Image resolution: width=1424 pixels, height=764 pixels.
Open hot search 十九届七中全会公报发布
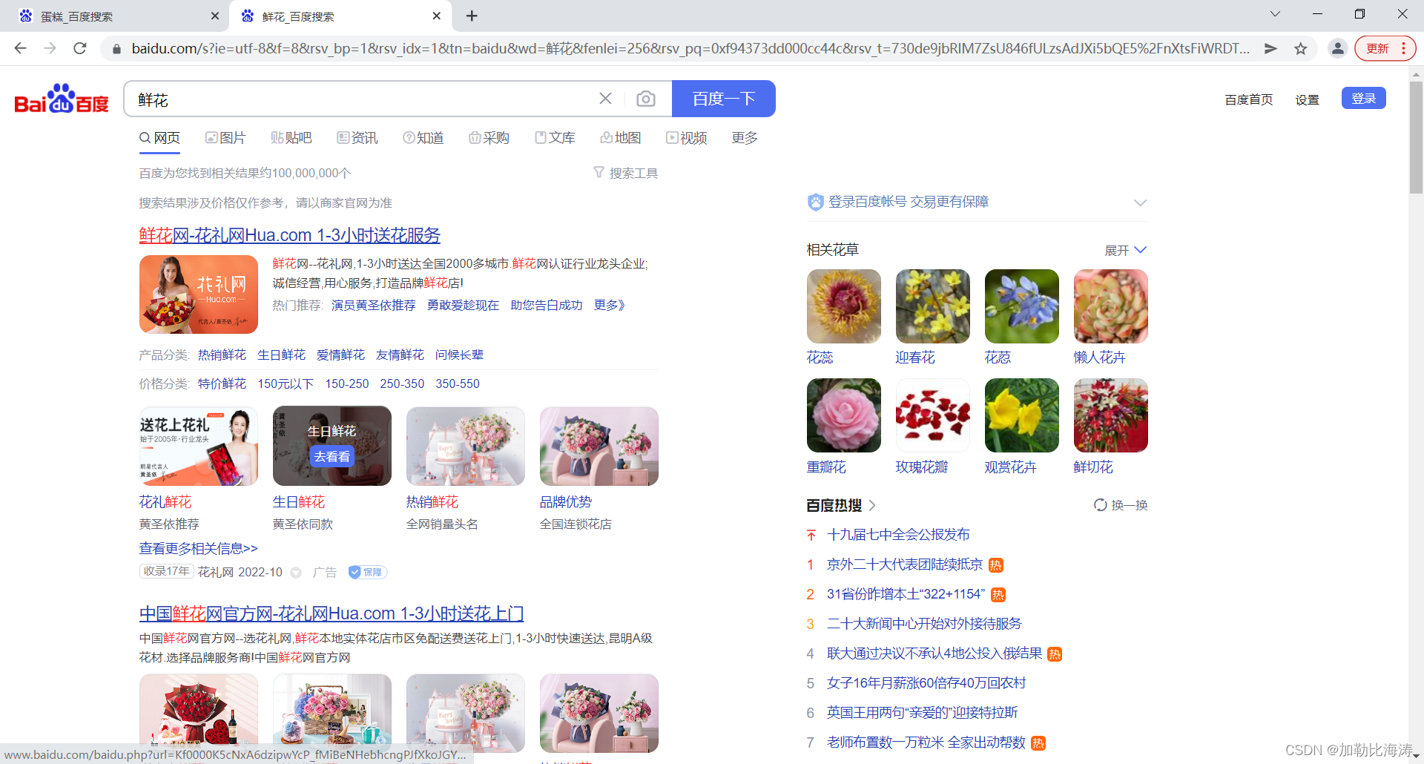coord(898,535)
